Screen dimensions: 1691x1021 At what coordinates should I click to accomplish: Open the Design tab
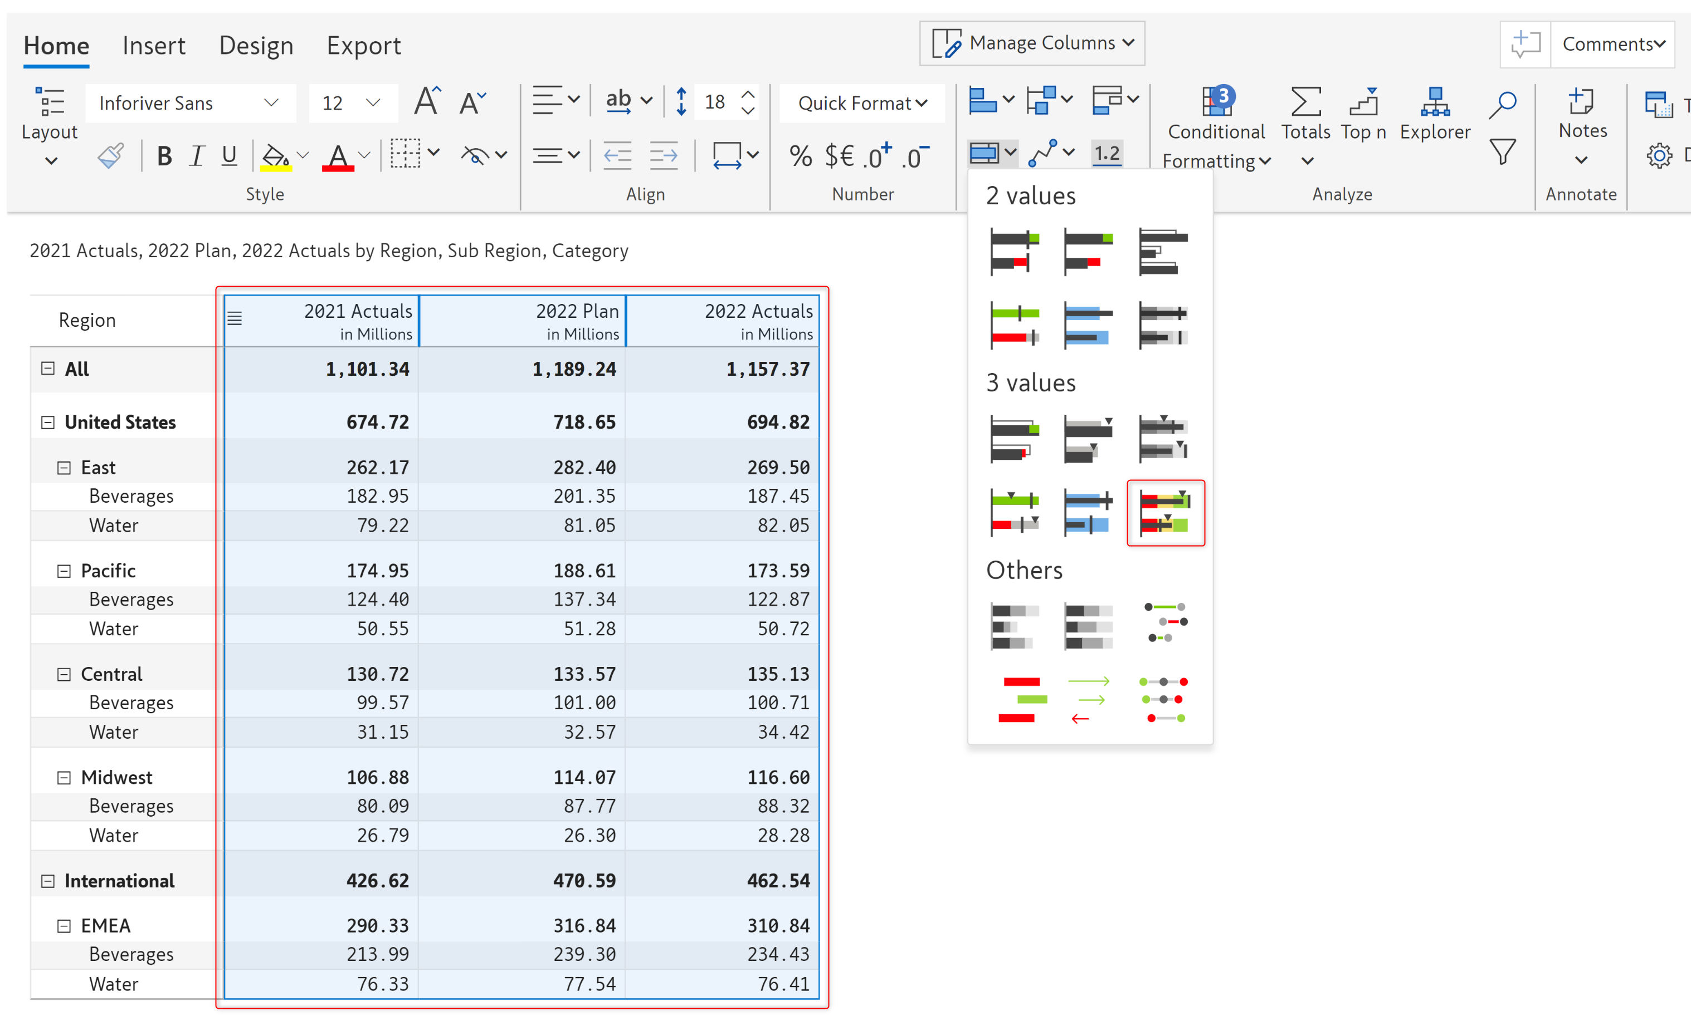pyautogui.click(x=256, y=46)
